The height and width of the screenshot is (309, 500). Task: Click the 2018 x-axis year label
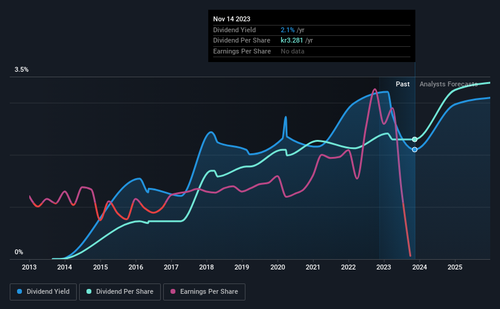click(x=206, y=267)
